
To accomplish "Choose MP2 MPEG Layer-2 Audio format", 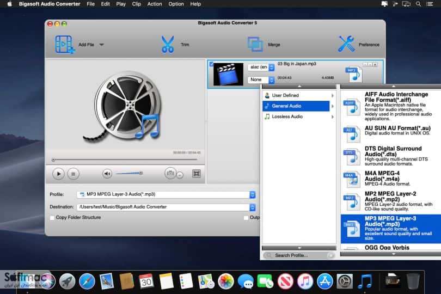I will point(391,201).
